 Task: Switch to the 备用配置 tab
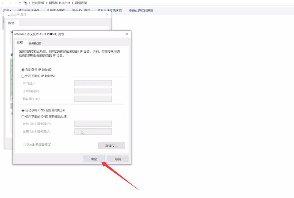click(35, 43)
